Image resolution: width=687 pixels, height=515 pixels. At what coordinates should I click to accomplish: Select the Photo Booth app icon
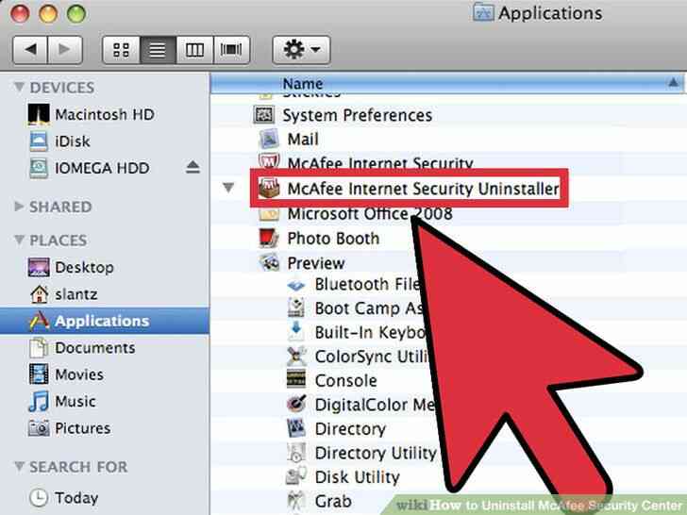tap(269, 239)
